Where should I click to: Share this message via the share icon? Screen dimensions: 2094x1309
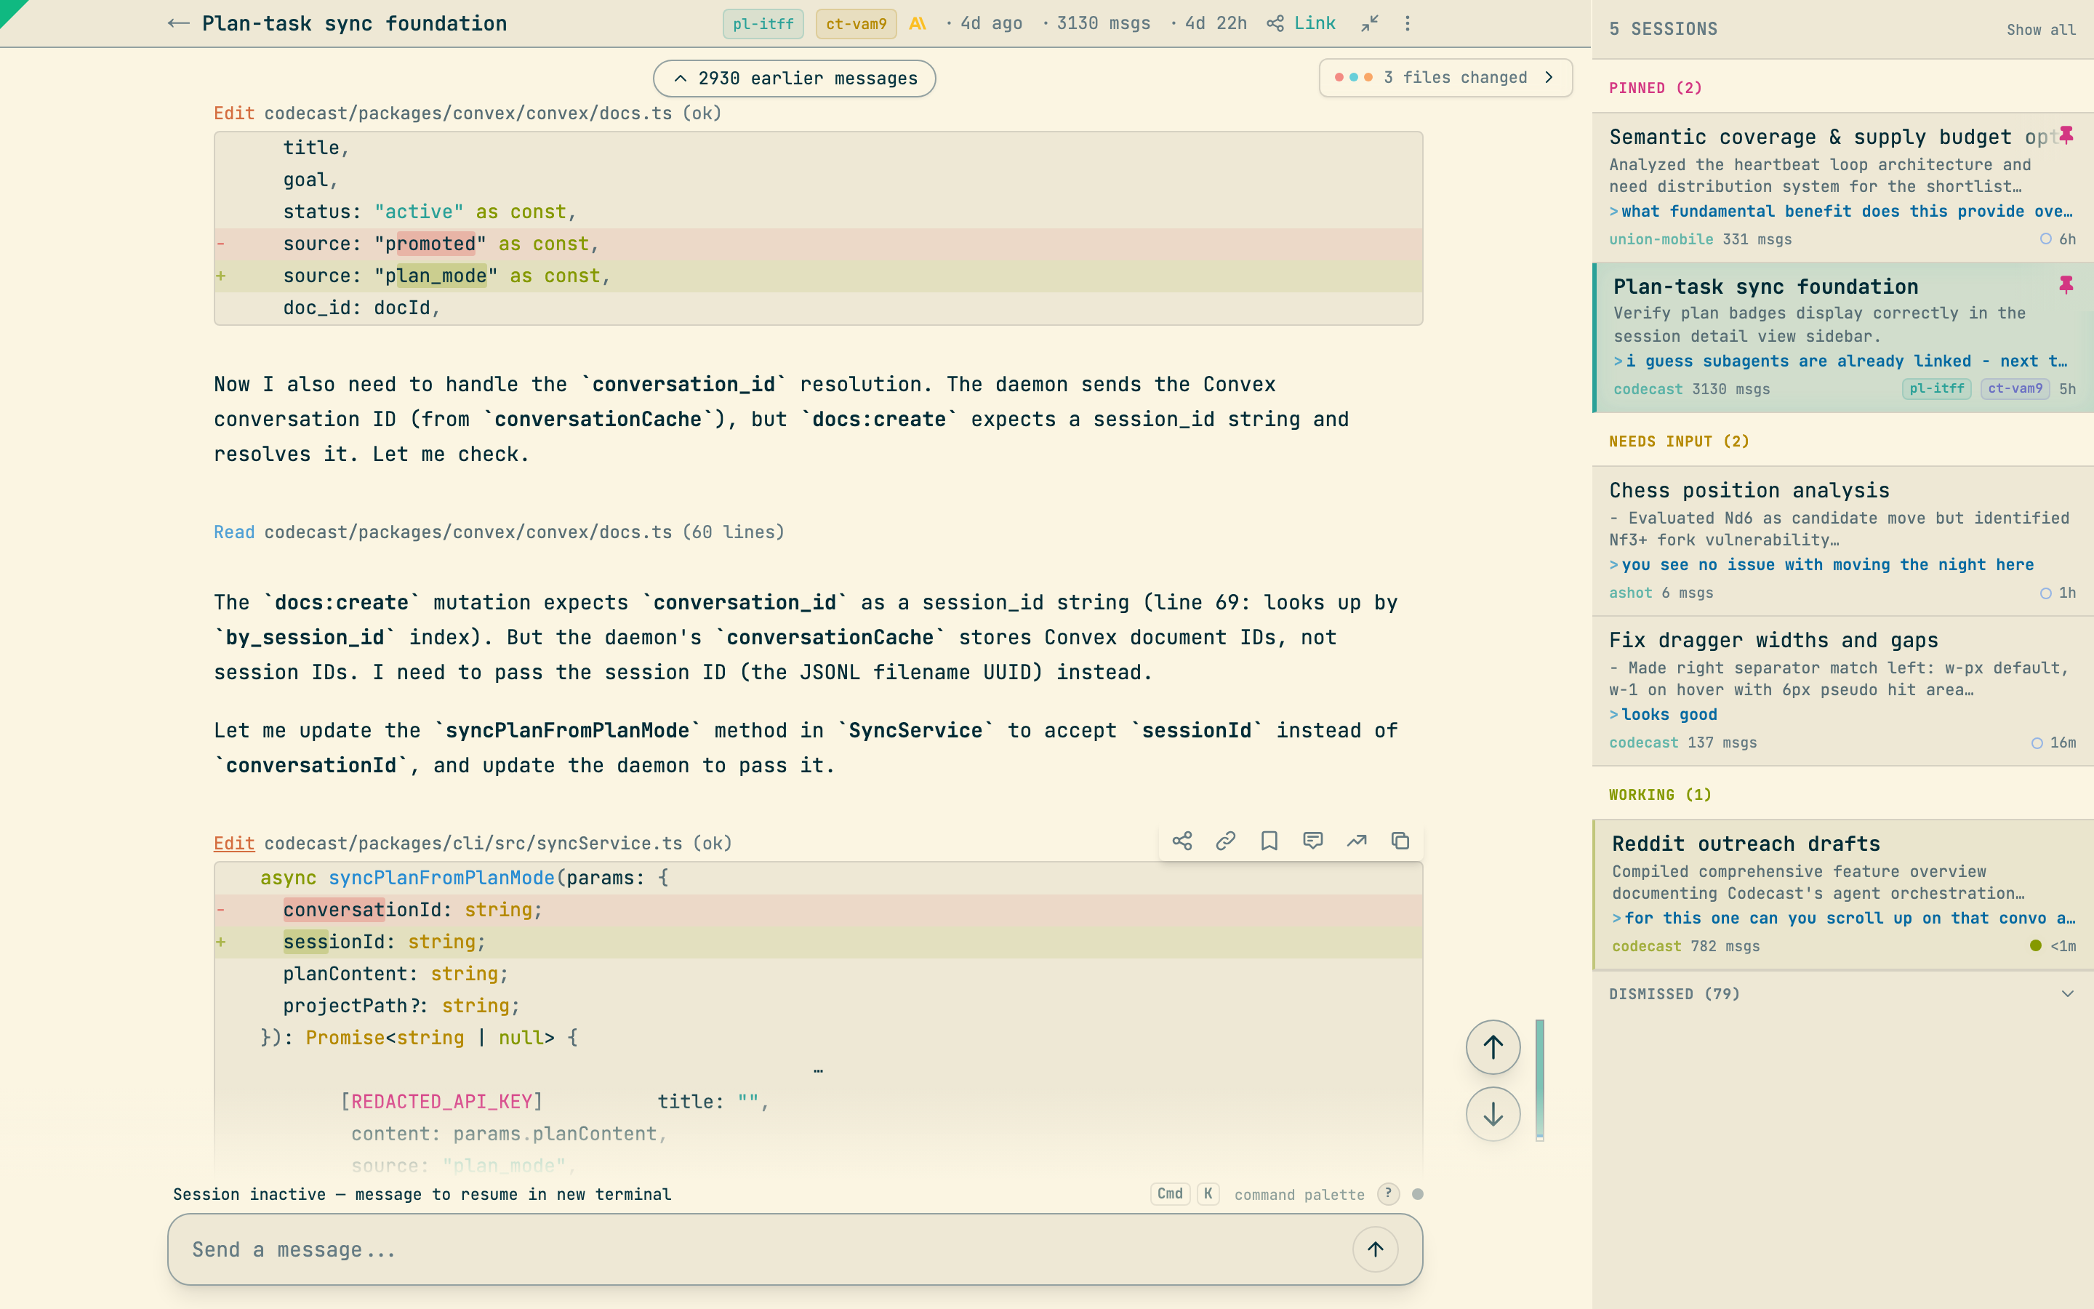tap(1182, 840)
